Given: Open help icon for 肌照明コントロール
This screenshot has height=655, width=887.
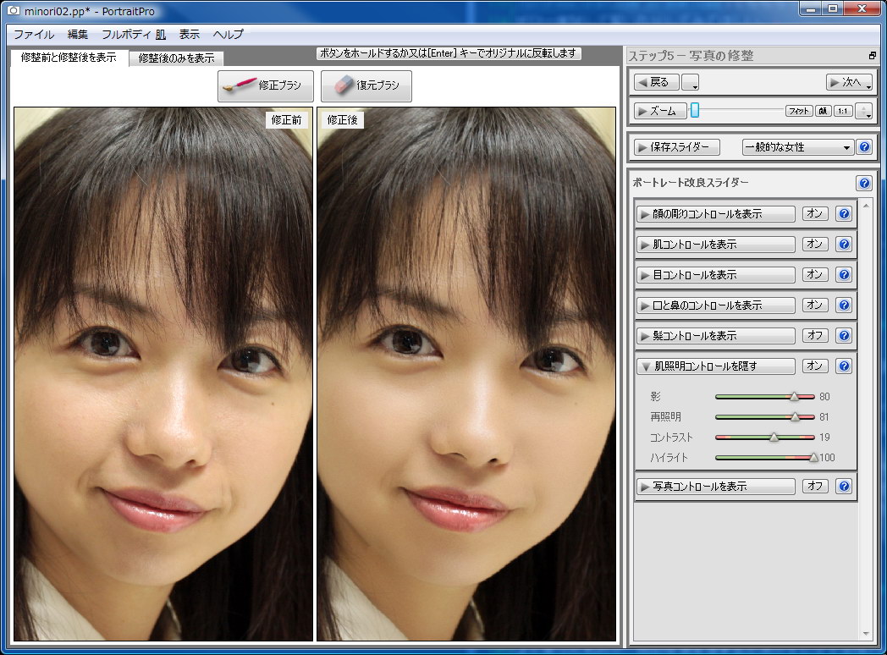Looking at the screenshot, I should 844,366.
